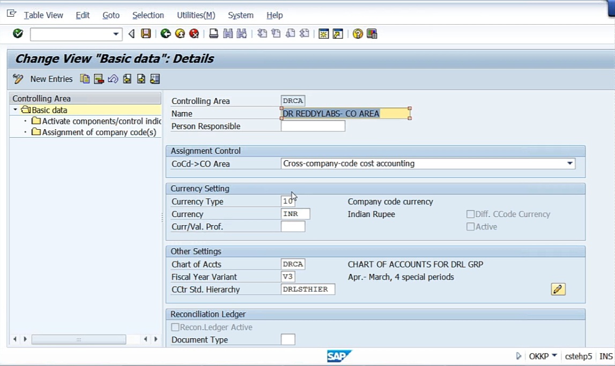Open the command field history dropdown arrow
The image size is (615, 366).
click(116, 34)
